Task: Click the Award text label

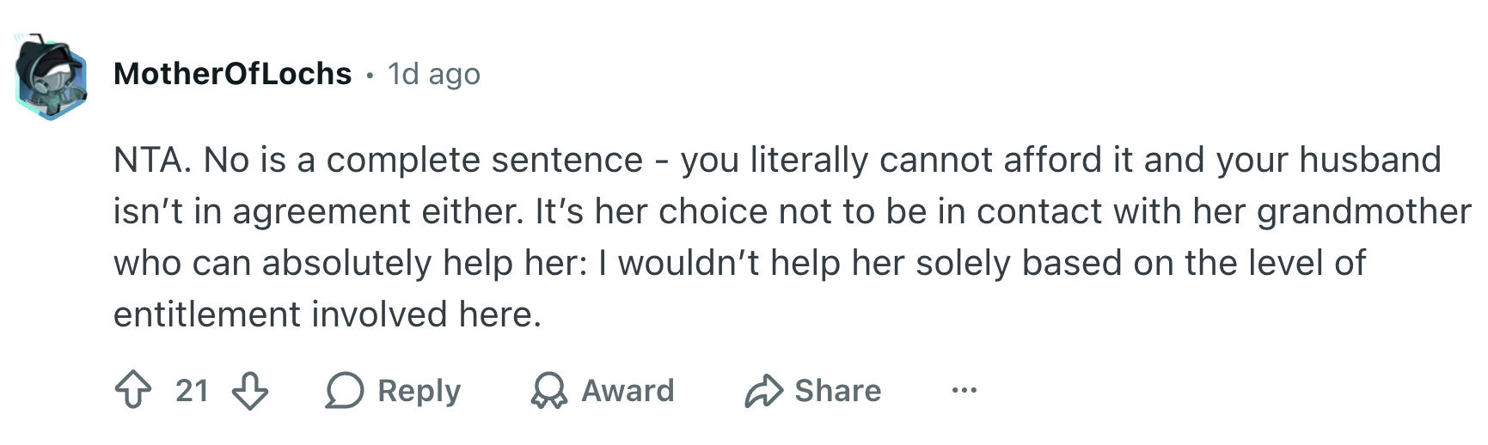Action: [x=628, y=391]
